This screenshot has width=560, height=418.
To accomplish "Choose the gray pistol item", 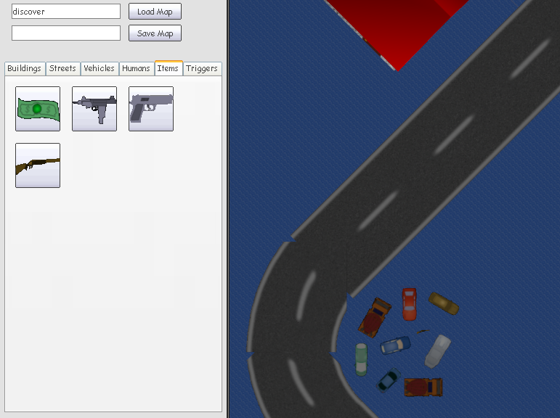I will [151, 109].
